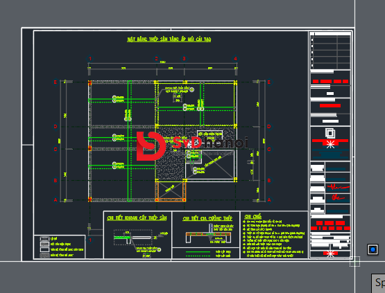Pick the dashed green line legend sample
This screenshot has height=293, width=385.
coord(198,256)
